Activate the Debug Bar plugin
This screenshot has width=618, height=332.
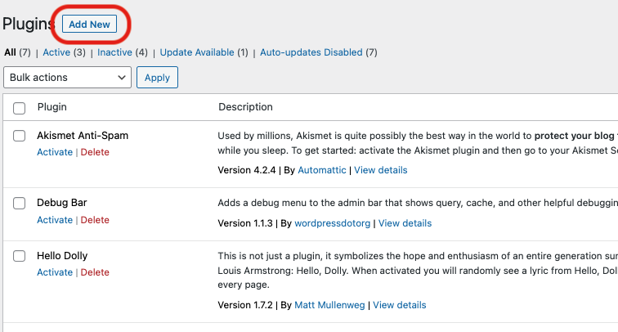pos(55,220)
